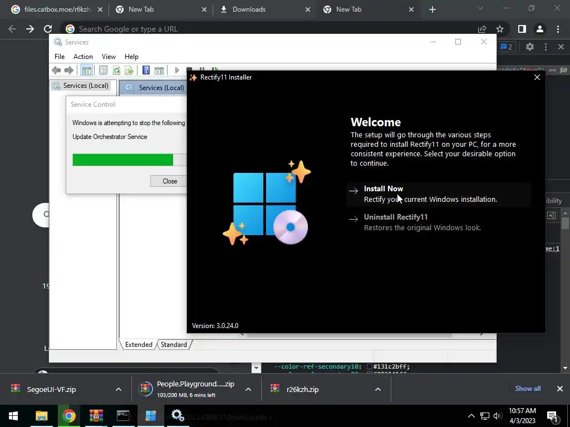Open WinRAR from the taskbar
Screen dimensions: 570x427
96,416
